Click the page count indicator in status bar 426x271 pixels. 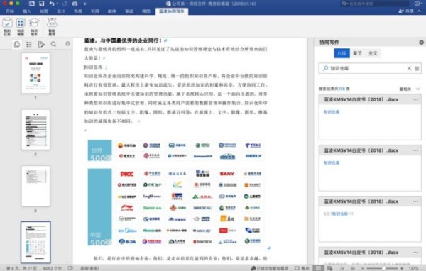(x=21, y=268)
